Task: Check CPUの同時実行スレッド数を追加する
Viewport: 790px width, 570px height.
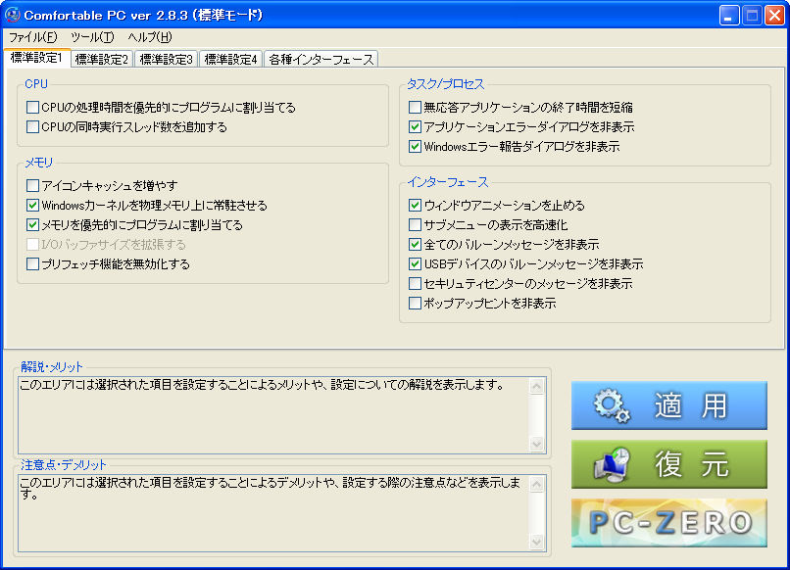Action: coord(33,127)
